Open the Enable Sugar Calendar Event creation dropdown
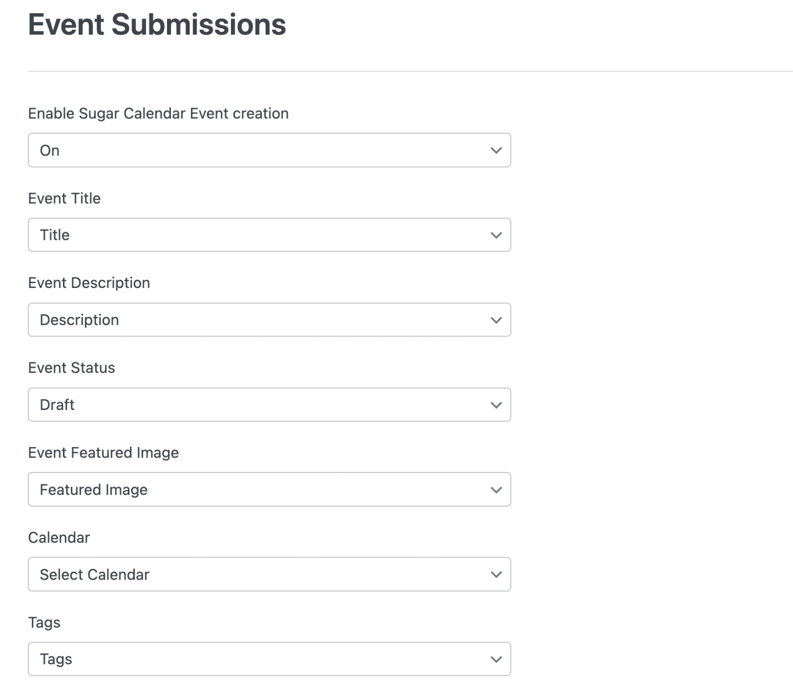793x696 pixels. click(x=269, y=150)
